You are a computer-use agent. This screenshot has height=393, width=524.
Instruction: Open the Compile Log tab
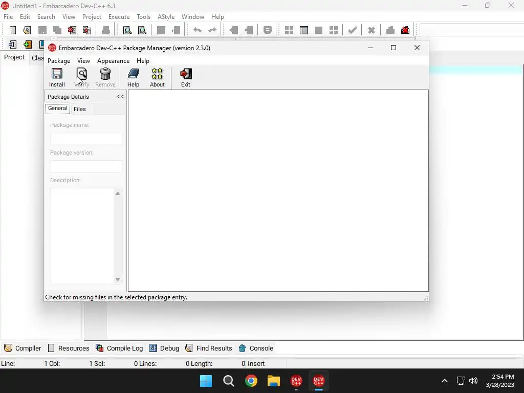119,348
